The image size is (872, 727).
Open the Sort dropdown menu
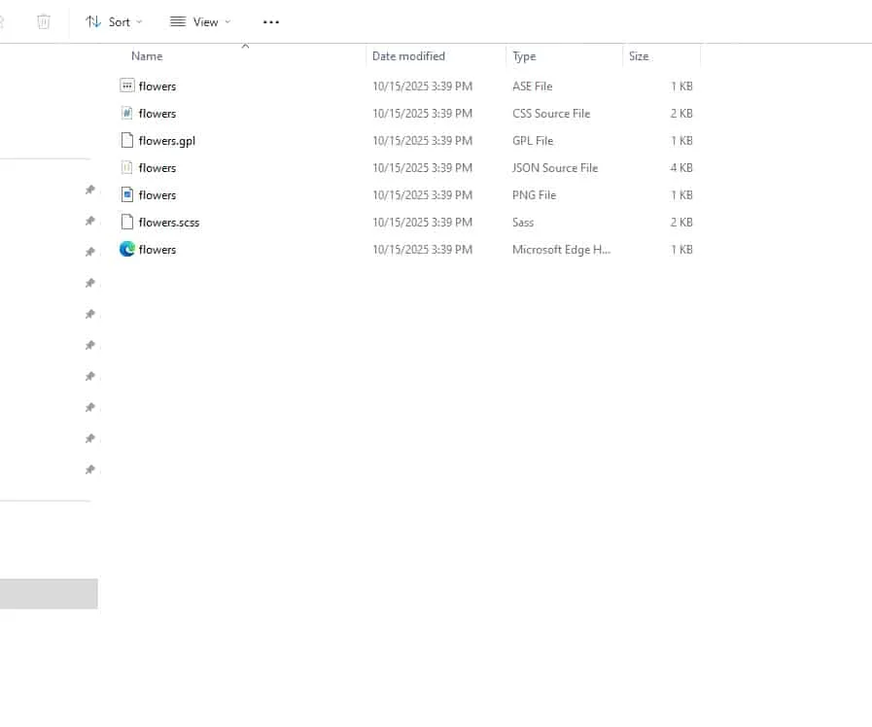coord(114,21)
